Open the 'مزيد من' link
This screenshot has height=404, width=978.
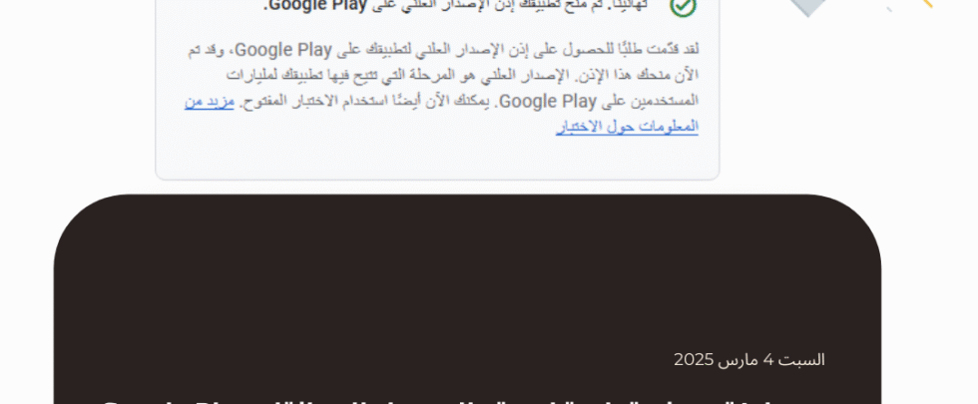[209, 101]
